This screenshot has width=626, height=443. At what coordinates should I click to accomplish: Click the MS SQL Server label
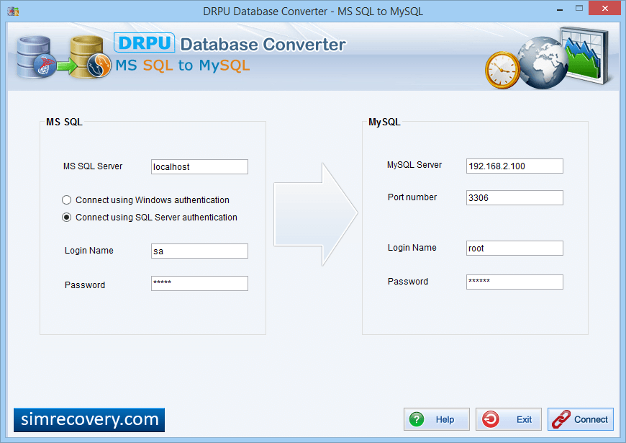93,166
